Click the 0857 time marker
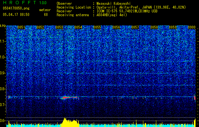The height and width of the screenshot is (127, 199). [135, 27]
